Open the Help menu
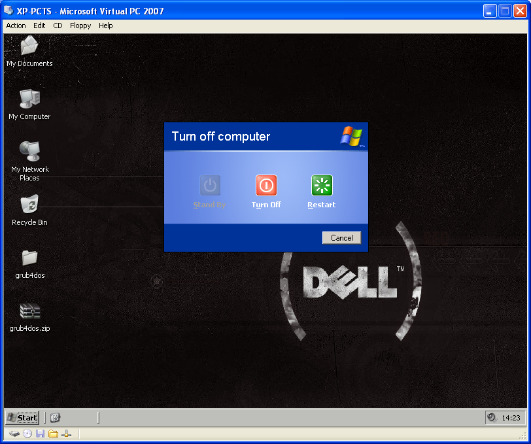 106,26
